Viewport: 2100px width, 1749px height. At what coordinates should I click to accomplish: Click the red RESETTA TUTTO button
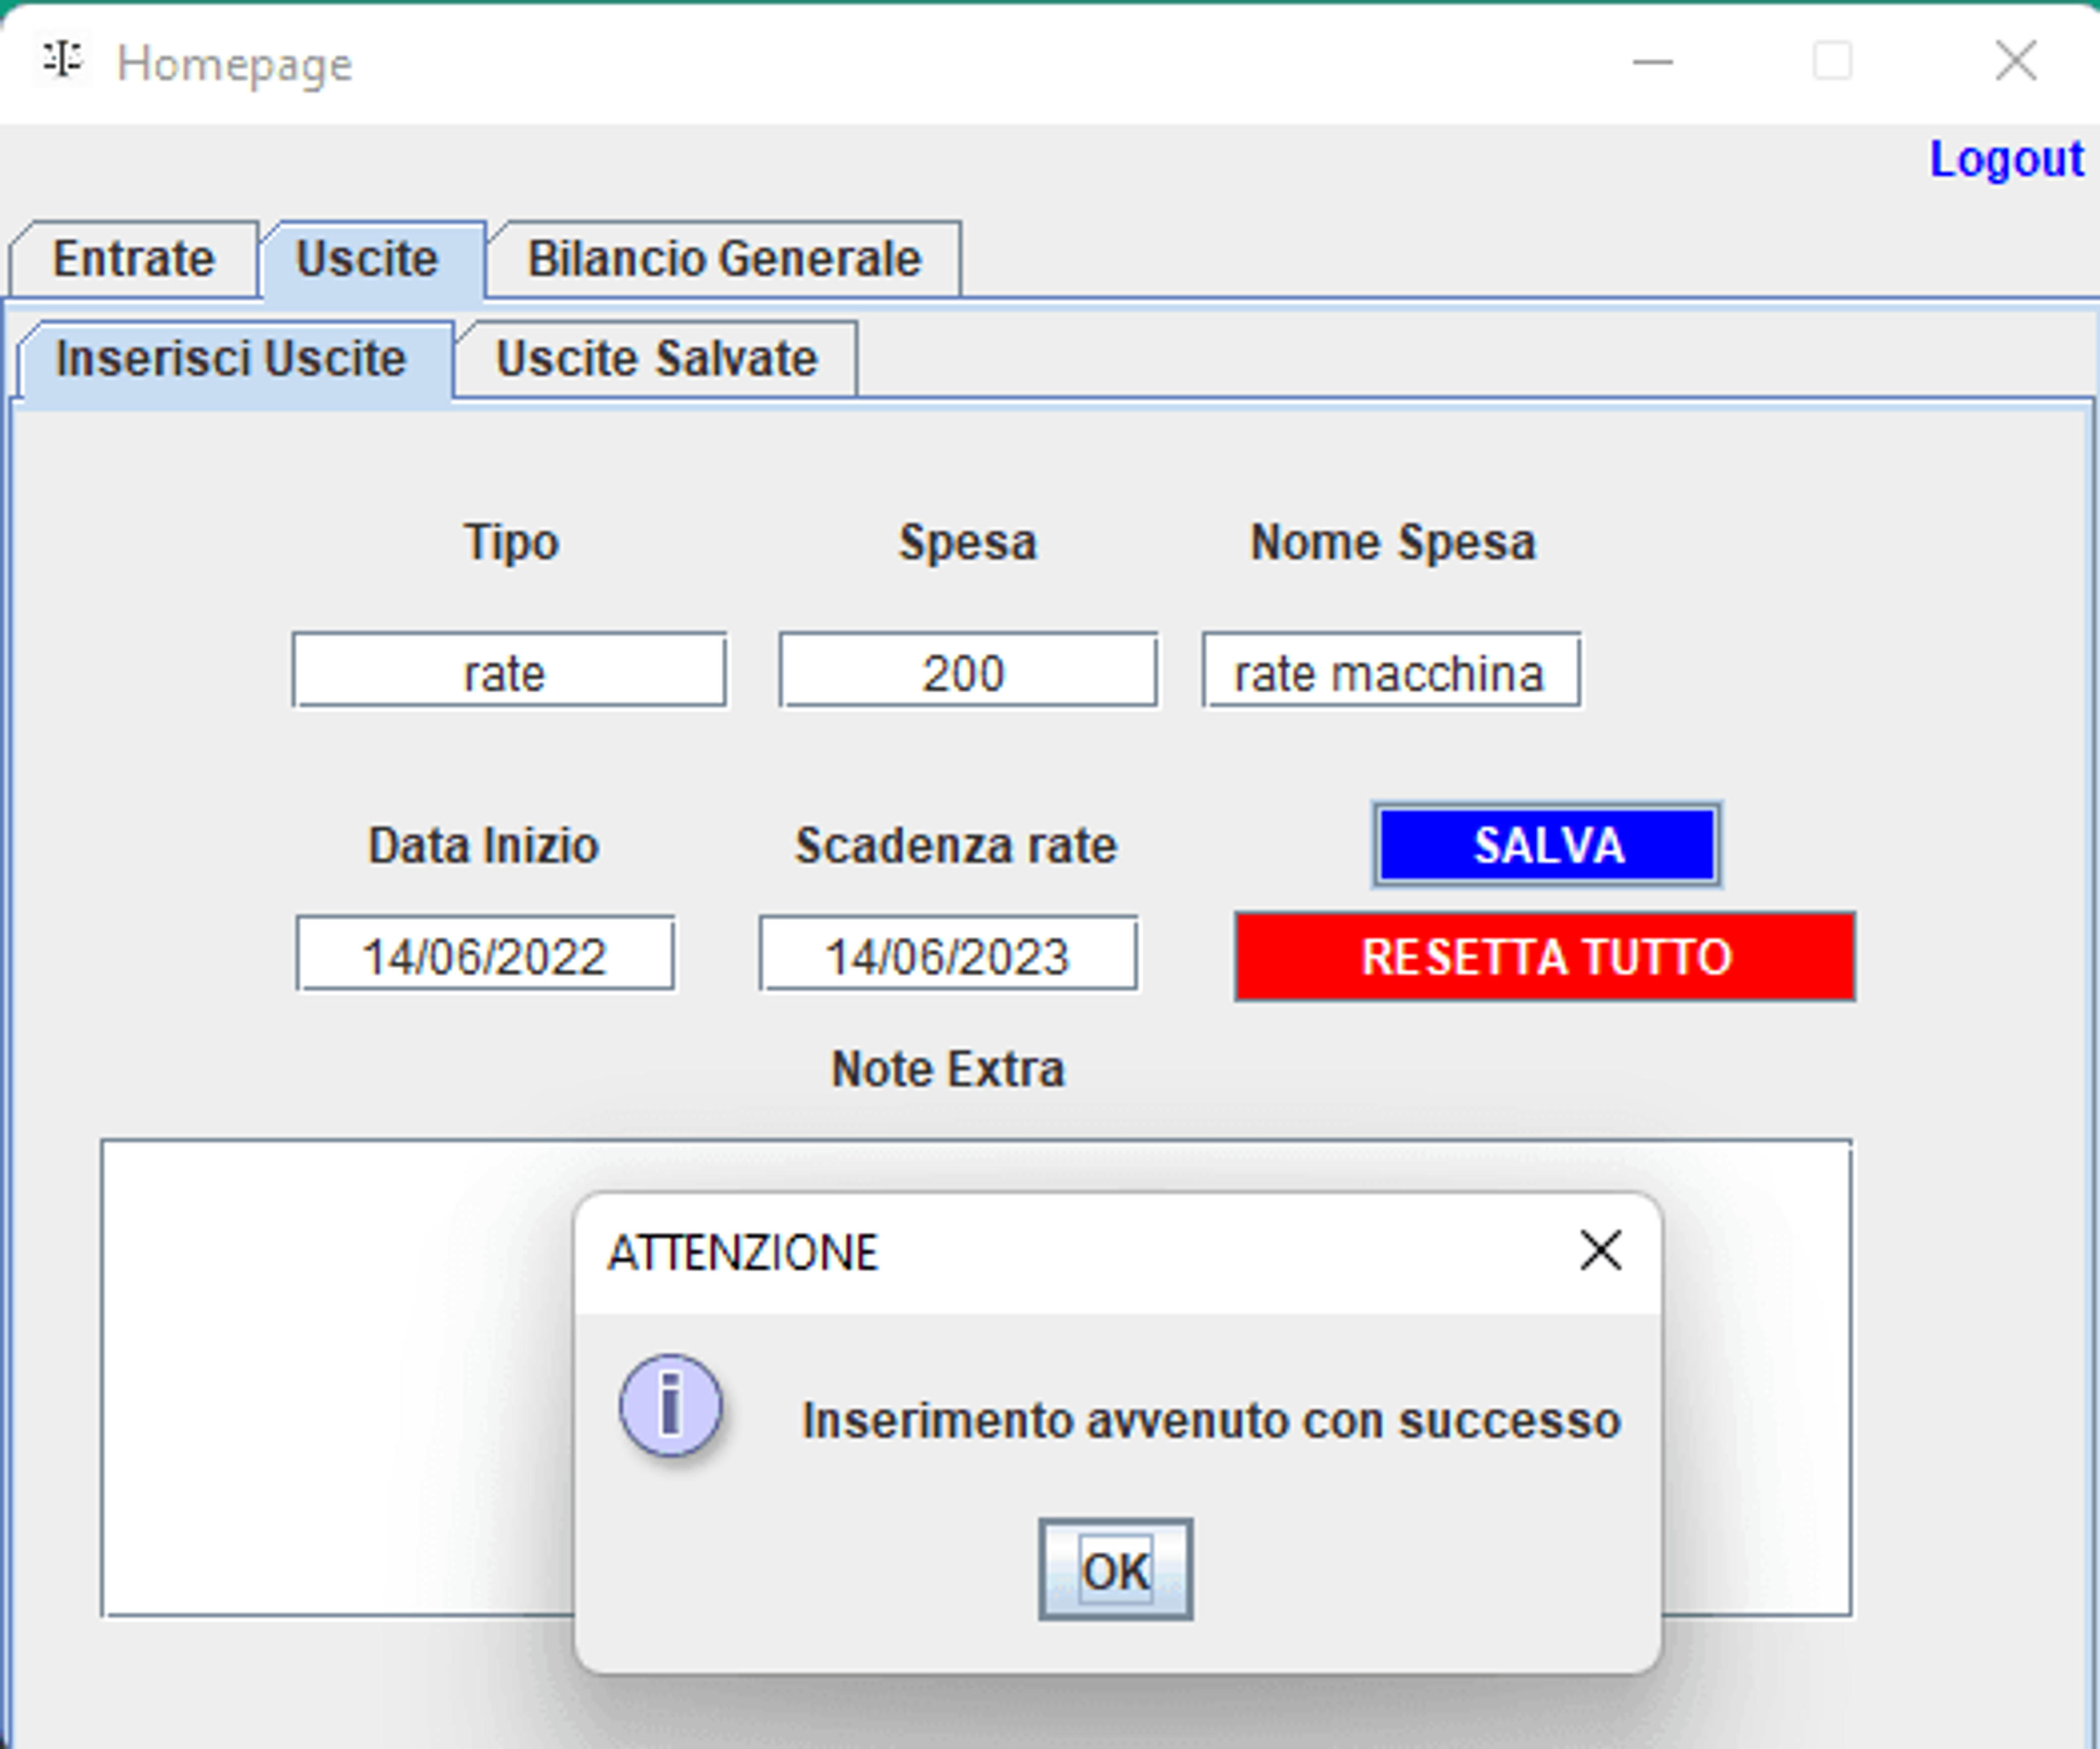point(1545,956)
